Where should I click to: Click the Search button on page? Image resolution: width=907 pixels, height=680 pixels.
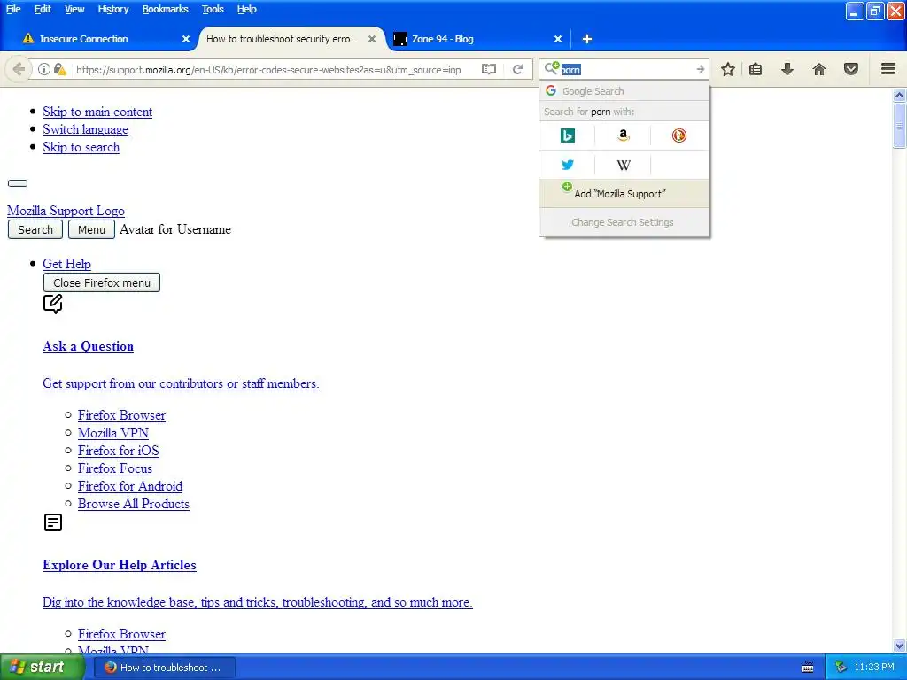click(x=35, y=229)
